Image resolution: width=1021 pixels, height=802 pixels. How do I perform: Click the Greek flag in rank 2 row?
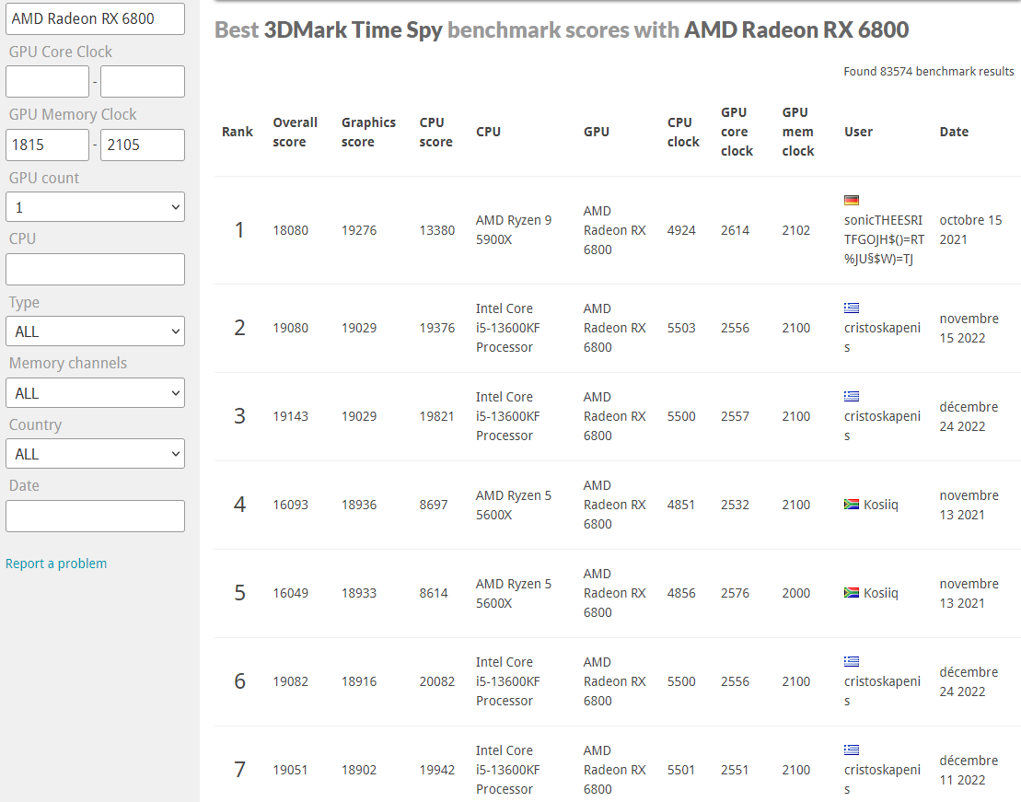(851, 308)
